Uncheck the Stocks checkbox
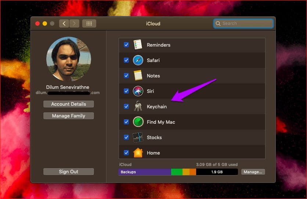Viewport: 307px width, 199px height. coord(126,137)
